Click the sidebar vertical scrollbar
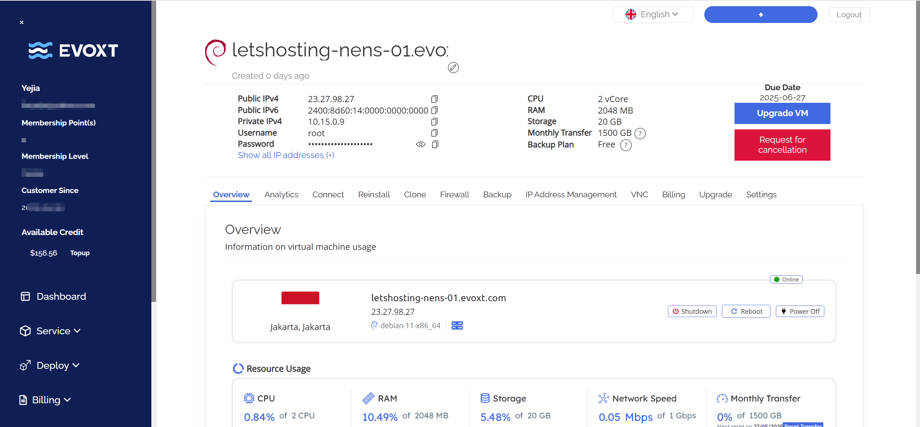The width and height of the screenshot is (920, 427). (154, 151)
